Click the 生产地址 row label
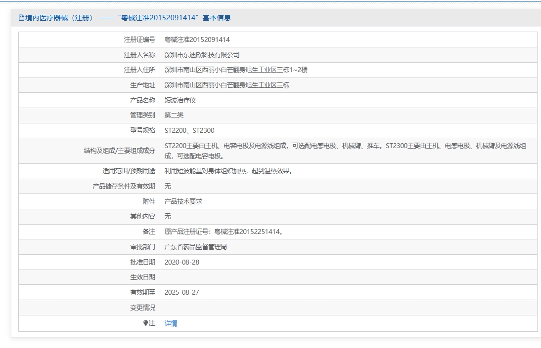The image size is (541, 348). point(142,85)
